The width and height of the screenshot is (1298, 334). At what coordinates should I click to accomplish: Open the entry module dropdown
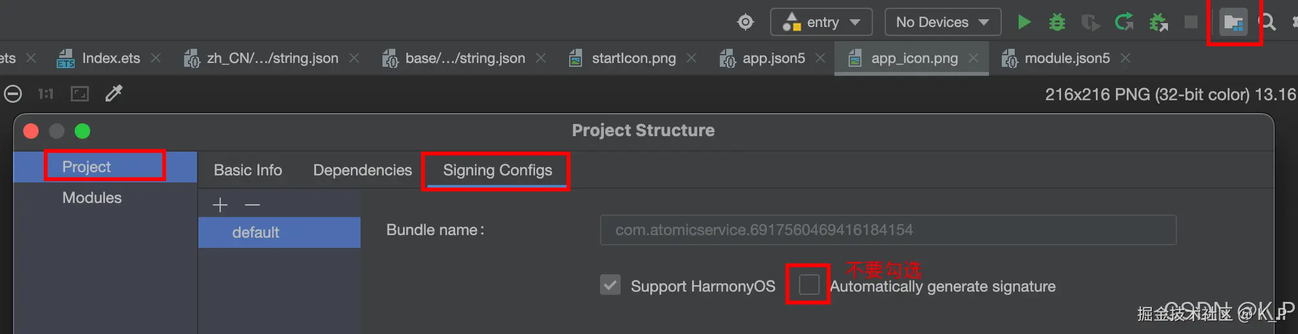(x=821, y=22)
